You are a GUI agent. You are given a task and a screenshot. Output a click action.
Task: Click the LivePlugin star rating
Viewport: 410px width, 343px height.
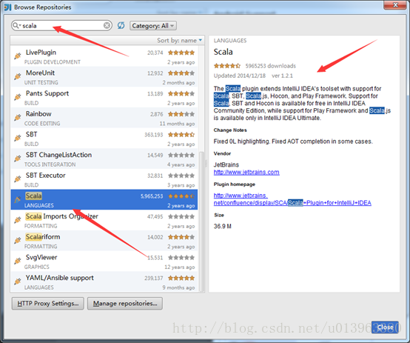coord(181,53)
